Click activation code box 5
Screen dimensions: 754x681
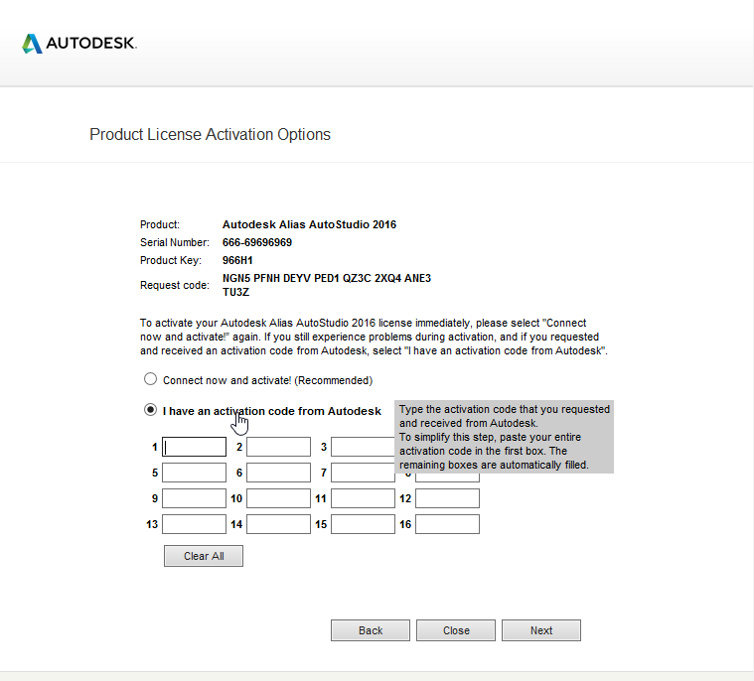[195, 473]
